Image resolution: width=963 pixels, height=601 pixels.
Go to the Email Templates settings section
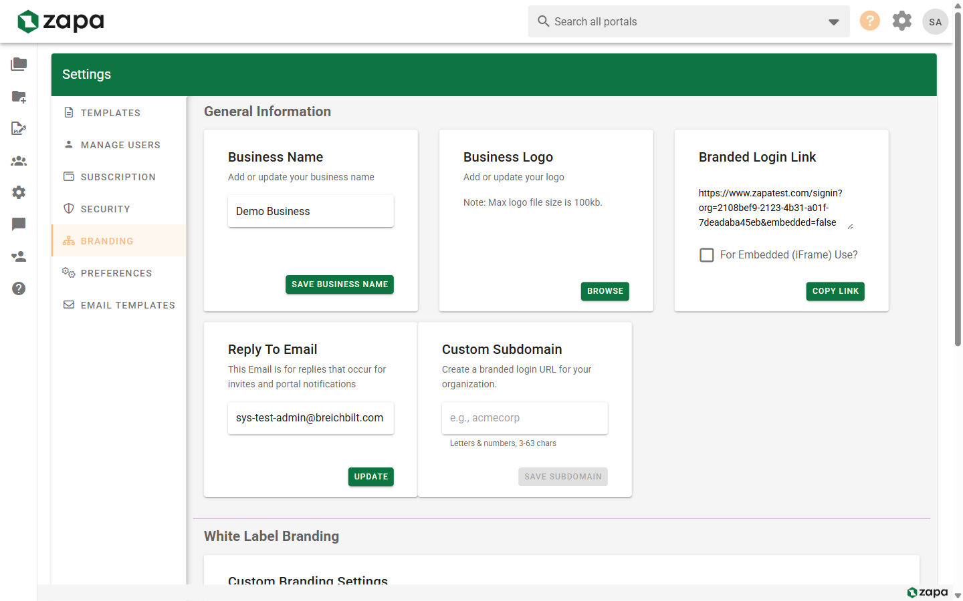click(x=119, y=305)
